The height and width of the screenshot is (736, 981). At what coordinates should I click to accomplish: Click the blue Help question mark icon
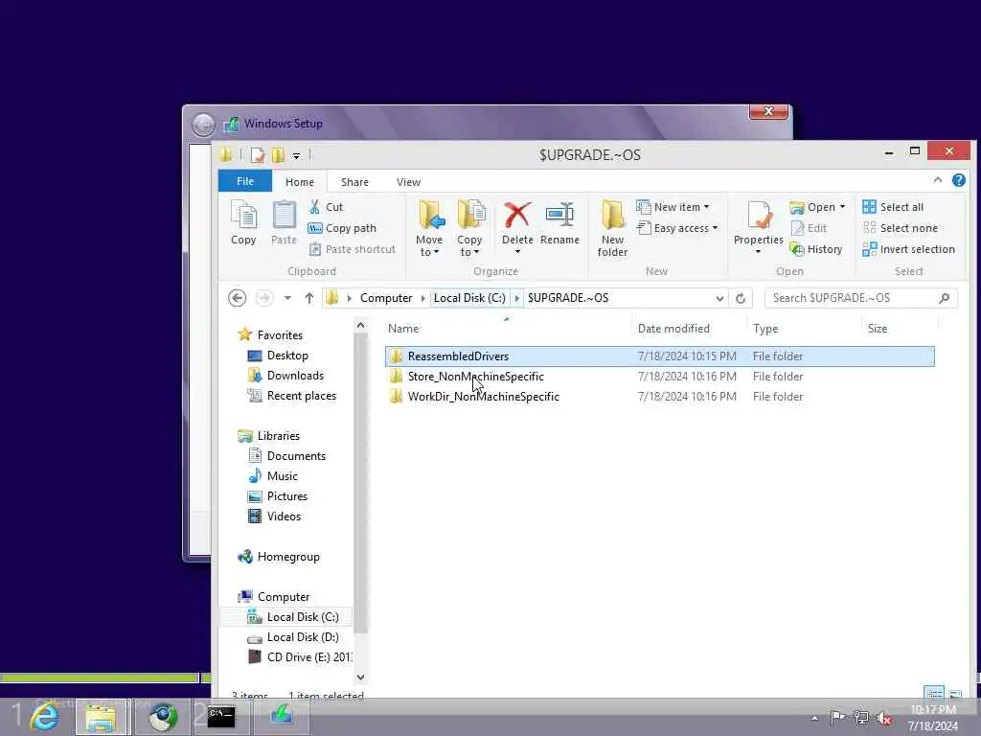pos(958,180)
